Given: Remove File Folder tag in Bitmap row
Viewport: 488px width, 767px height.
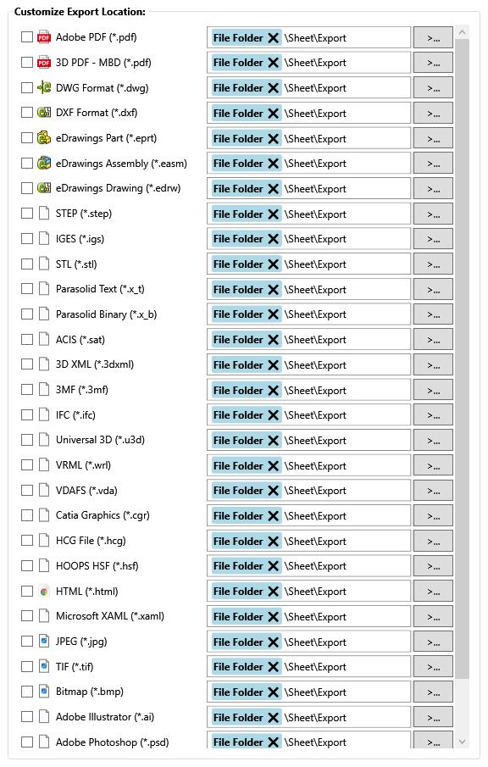Looking at the screenshot, I should (x=274, y=692).
